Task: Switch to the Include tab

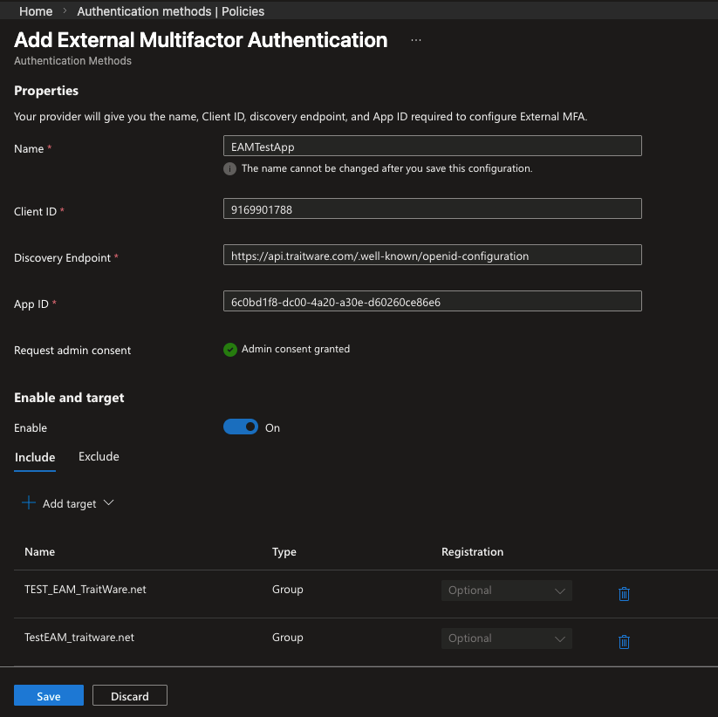Action: pos(35,457)
